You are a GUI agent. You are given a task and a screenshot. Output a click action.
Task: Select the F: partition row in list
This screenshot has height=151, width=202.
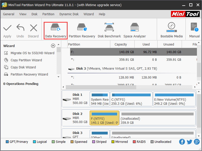133,52
